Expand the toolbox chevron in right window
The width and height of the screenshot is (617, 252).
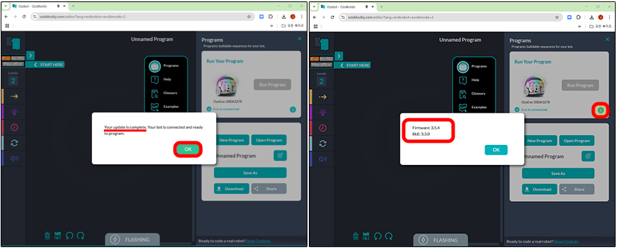pyautogui.click(x=339, y=56)
